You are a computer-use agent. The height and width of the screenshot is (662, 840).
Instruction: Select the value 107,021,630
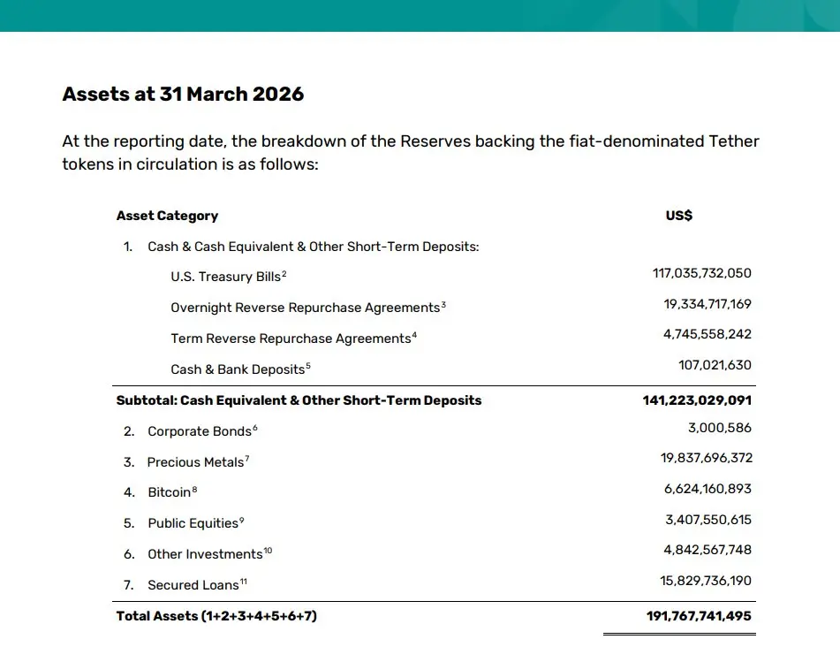[715, 365]
